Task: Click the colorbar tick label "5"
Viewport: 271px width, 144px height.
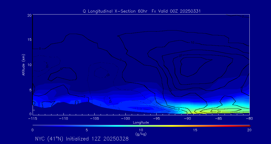Action: point(87,130)
